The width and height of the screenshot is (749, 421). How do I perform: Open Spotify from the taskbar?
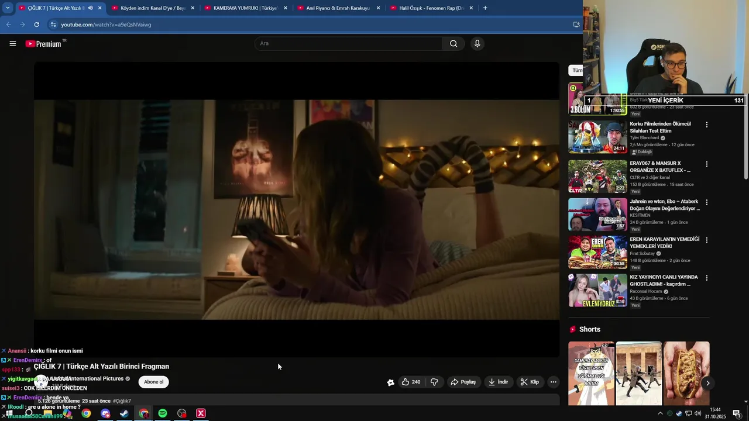[163, 413]
